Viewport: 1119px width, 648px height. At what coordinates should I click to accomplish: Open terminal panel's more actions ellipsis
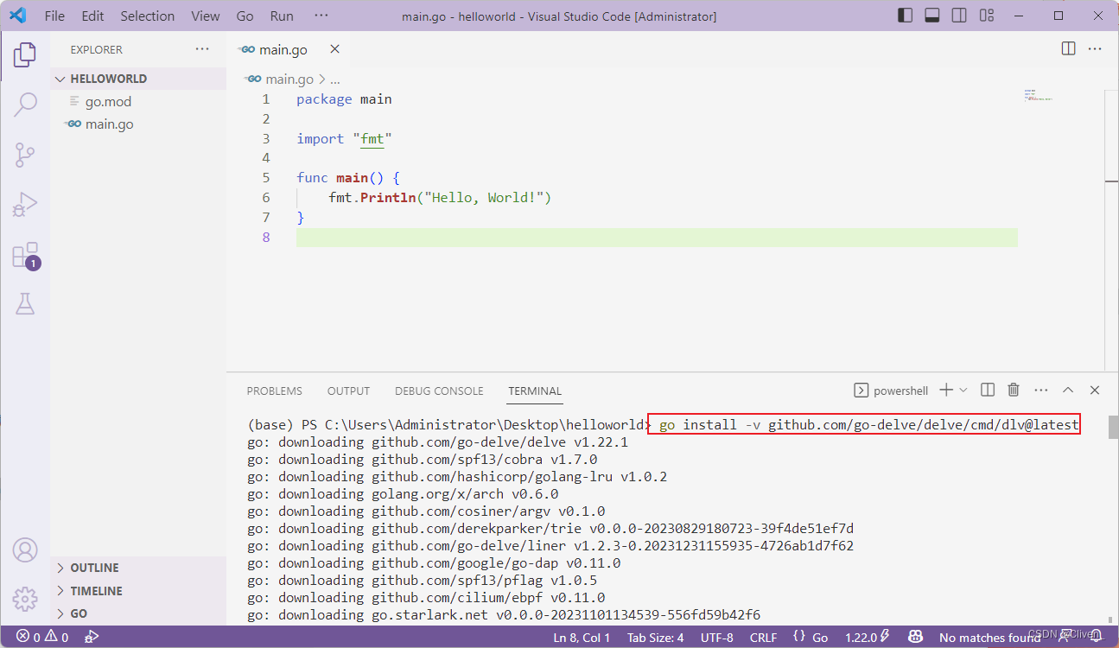(x=1041, y=391)
